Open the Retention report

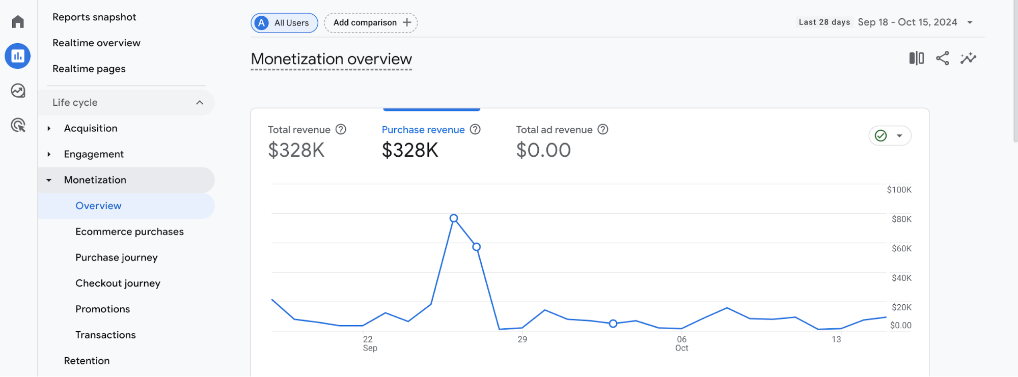(87, 361)
